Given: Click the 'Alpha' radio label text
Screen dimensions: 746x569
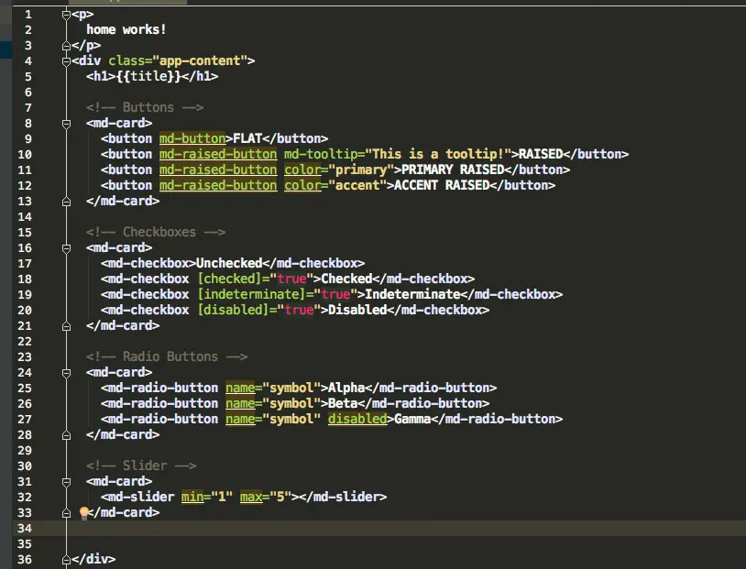Looking at the screenshot, I should [346, 388].
